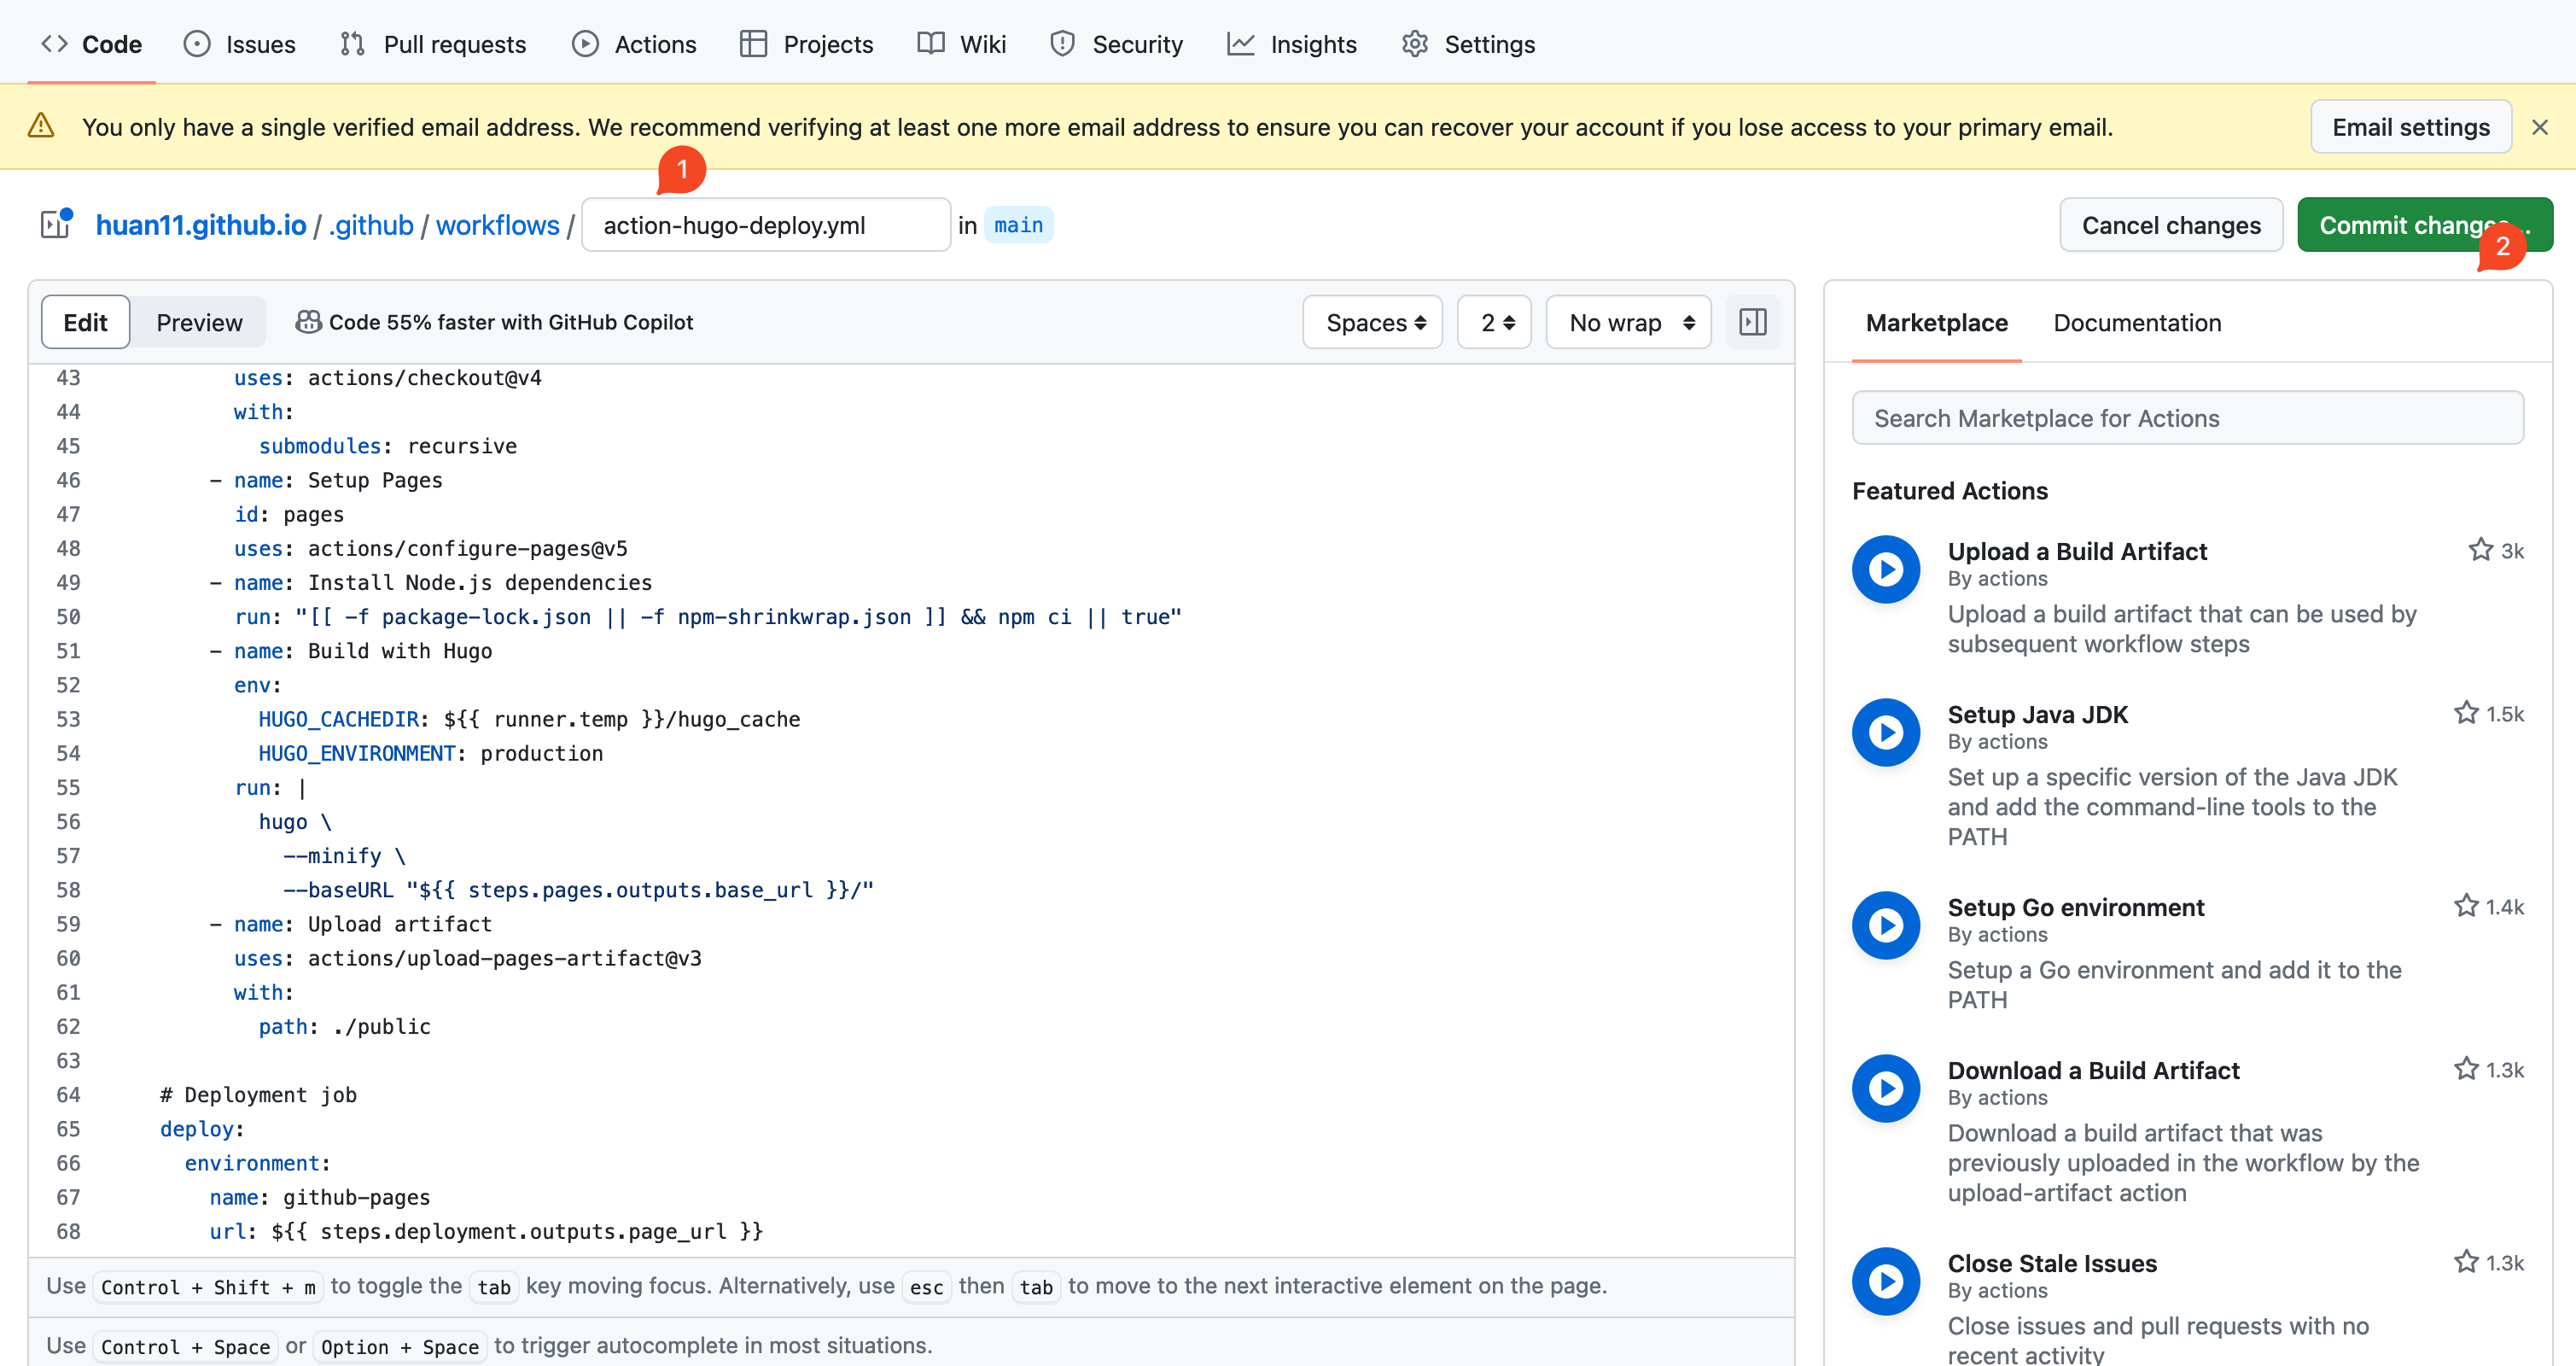Click the Copilot icon in editor toolbar
2576x1366 pixels.
pos(308,322)
